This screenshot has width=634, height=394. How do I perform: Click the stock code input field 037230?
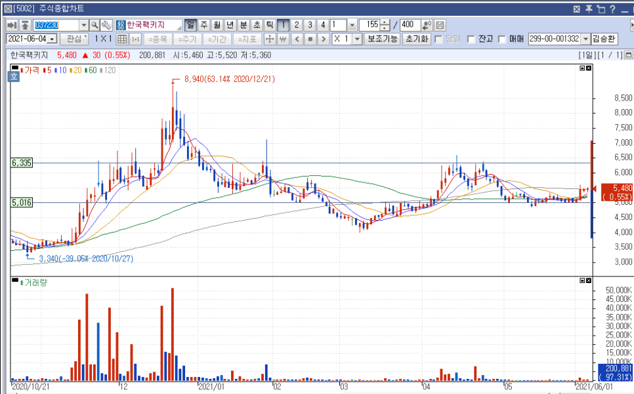(56, 25)
